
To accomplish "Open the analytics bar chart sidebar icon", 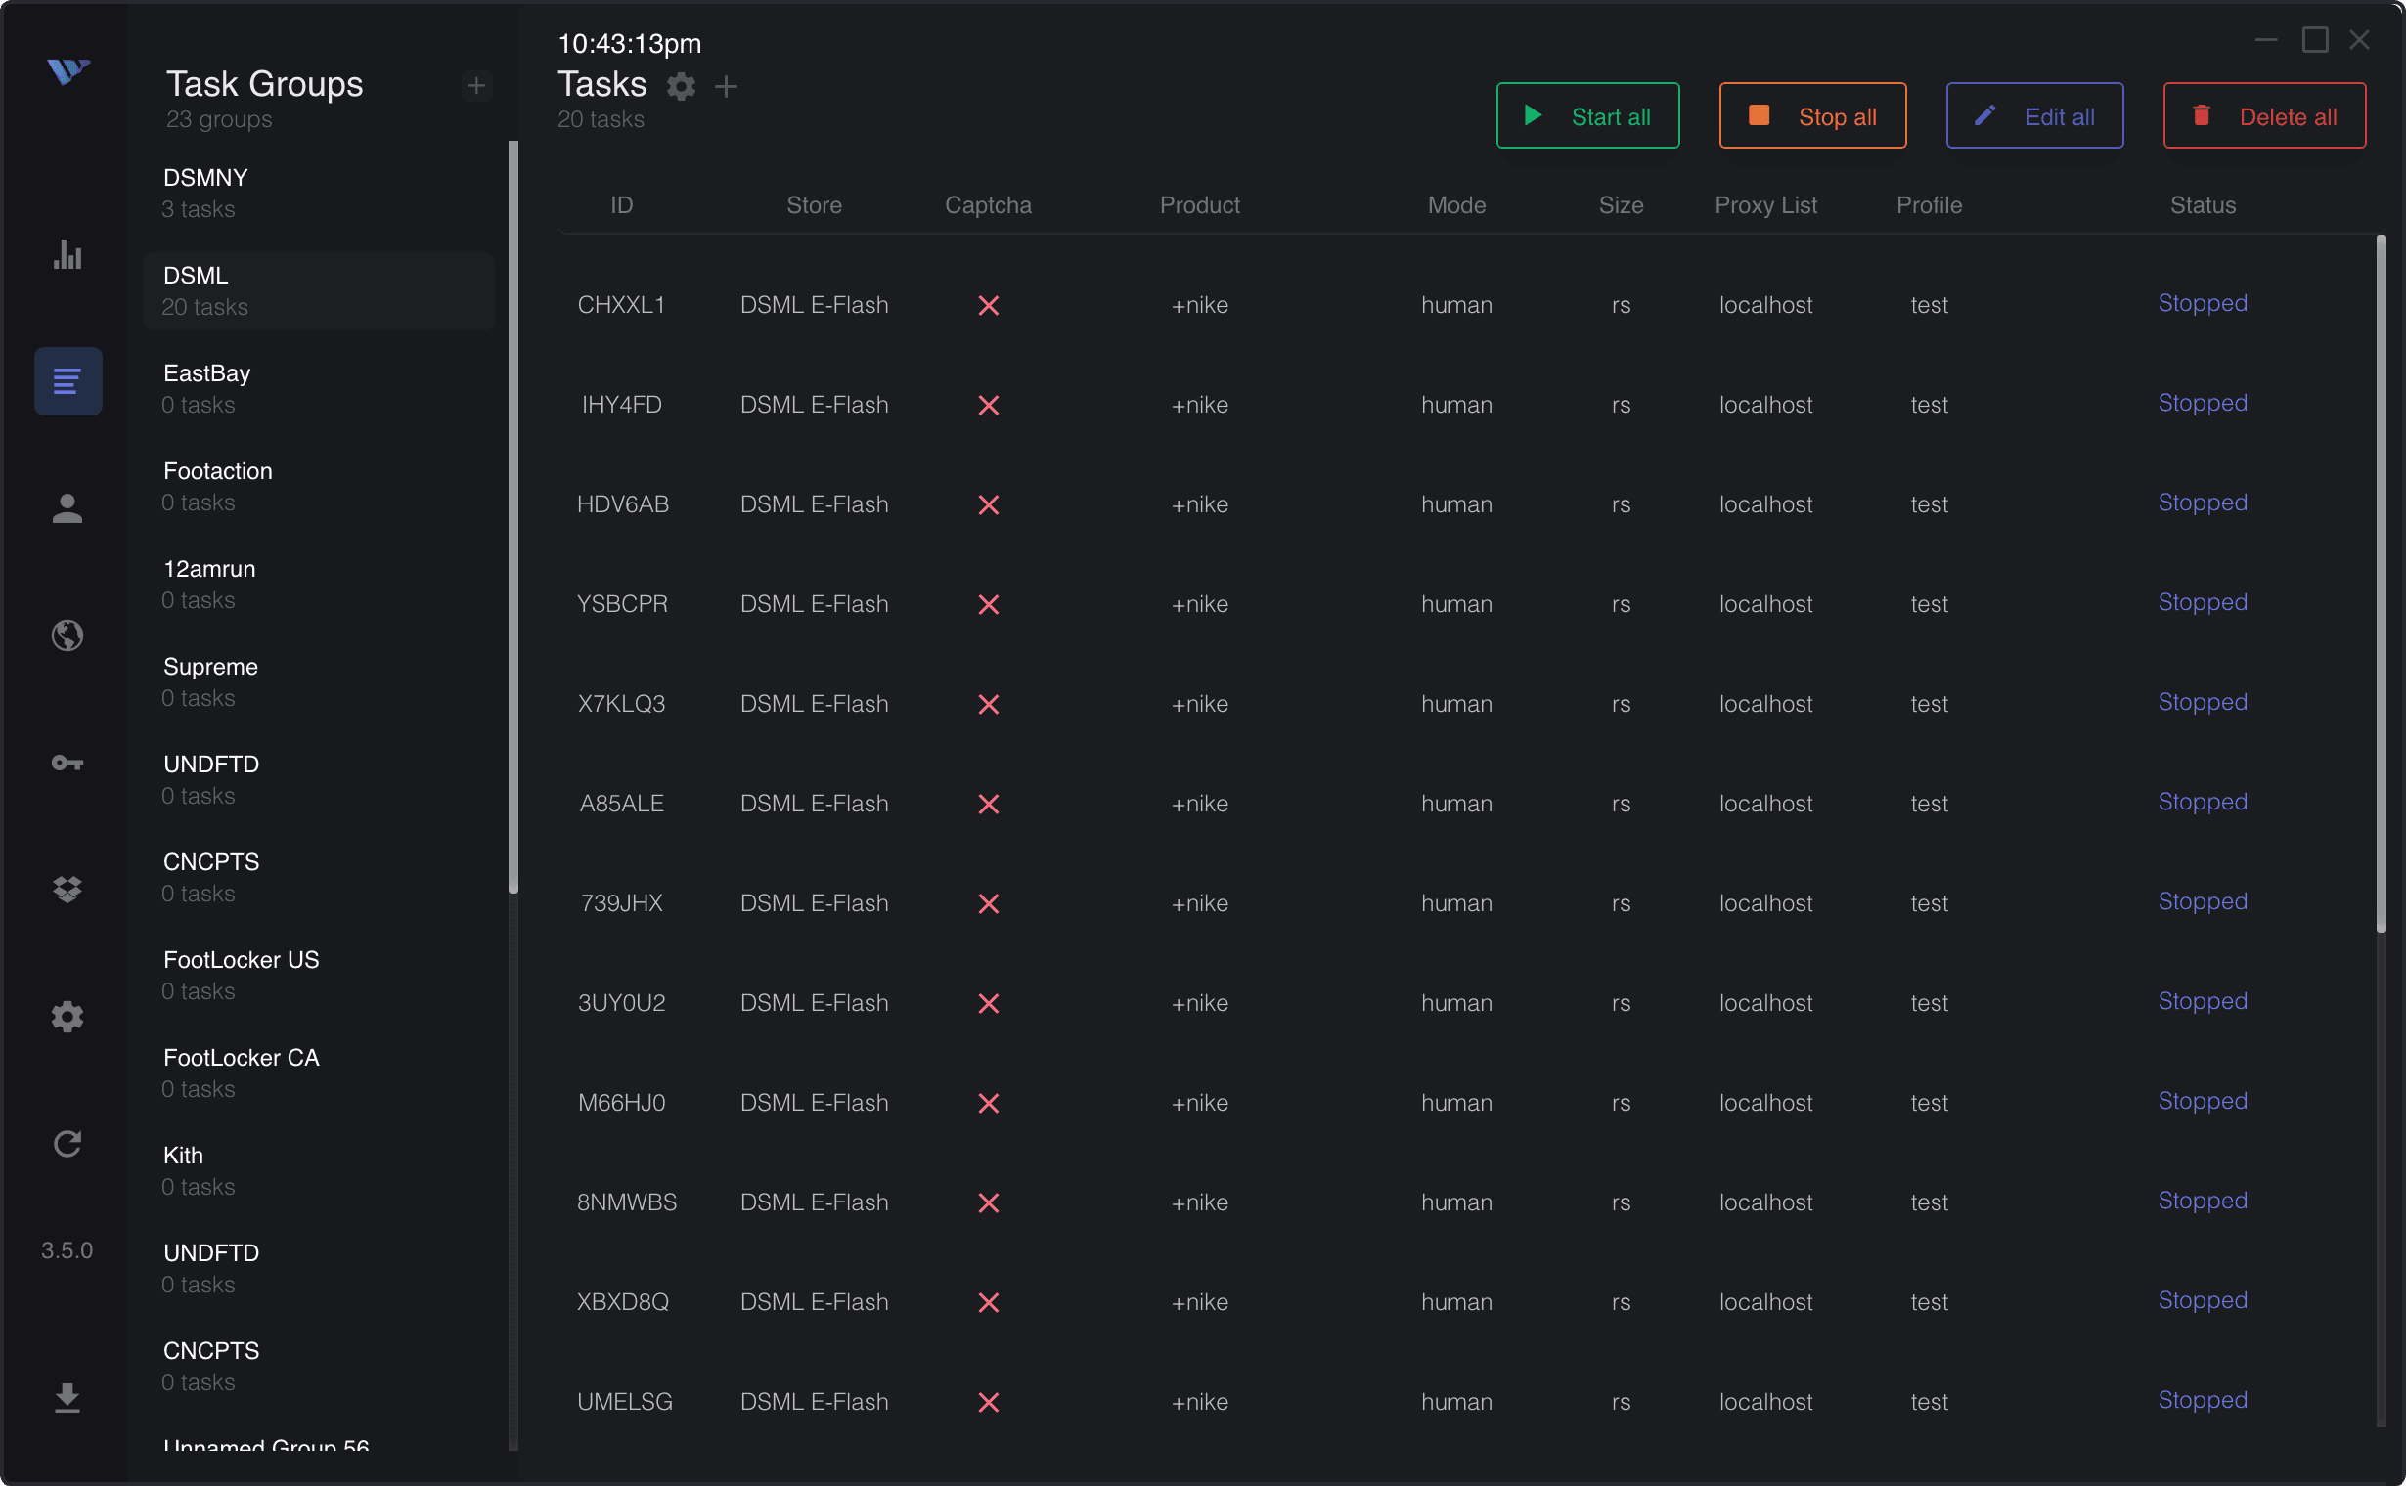I will (x=67, y=254).
